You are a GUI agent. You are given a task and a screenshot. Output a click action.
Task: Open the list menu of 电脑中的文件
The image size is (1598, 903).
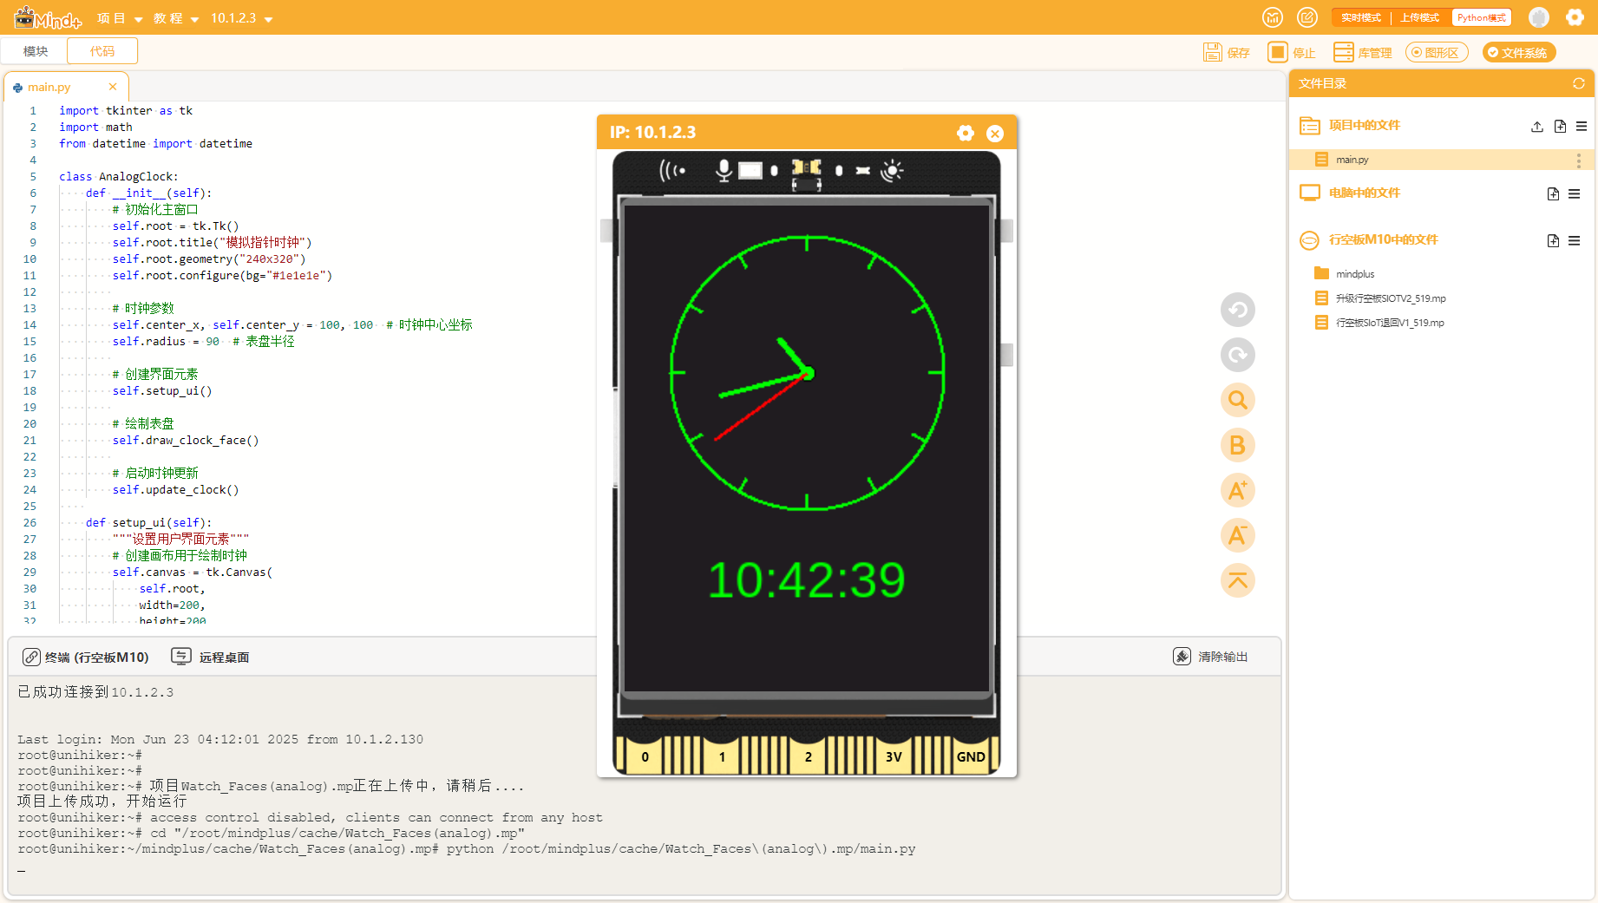(x=1575, y=193)
